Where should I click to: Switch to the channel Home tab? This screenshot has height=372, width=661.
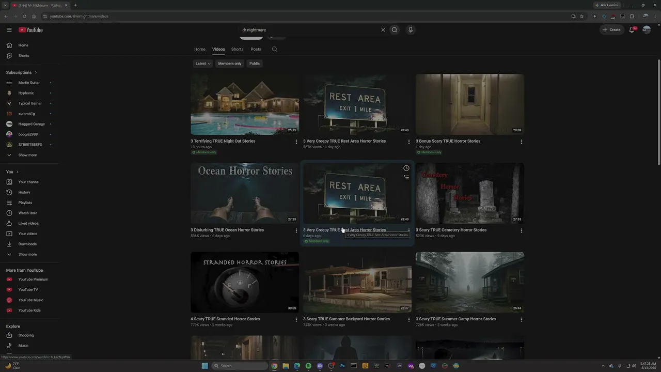click(200, 49)
